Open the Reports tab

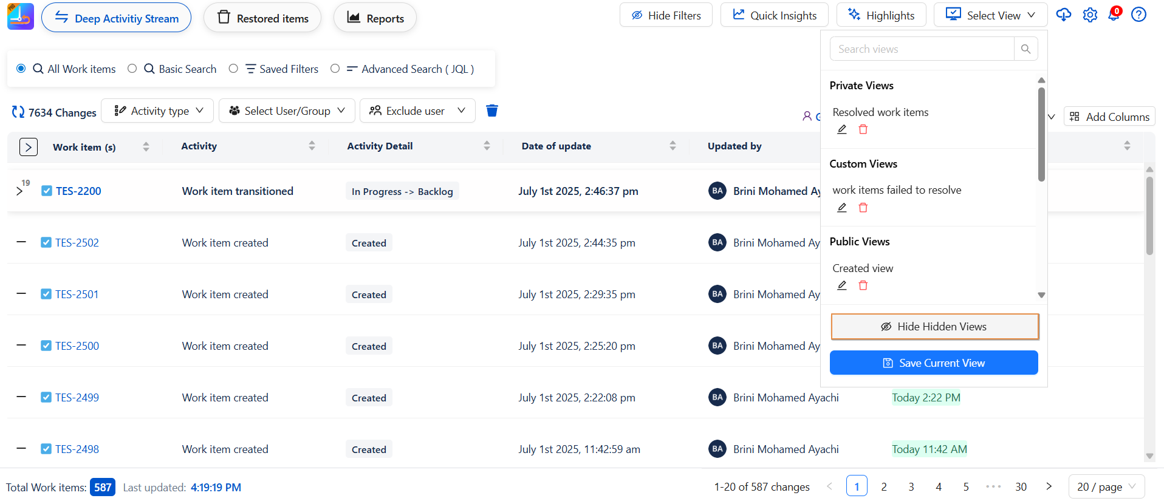[x=375, y=18]
